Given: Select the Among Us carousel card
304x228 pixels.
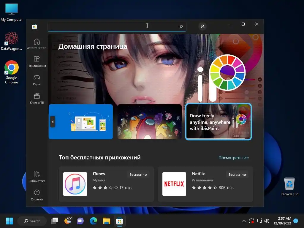Looking at the screenshot, I should tap(150, 122).
